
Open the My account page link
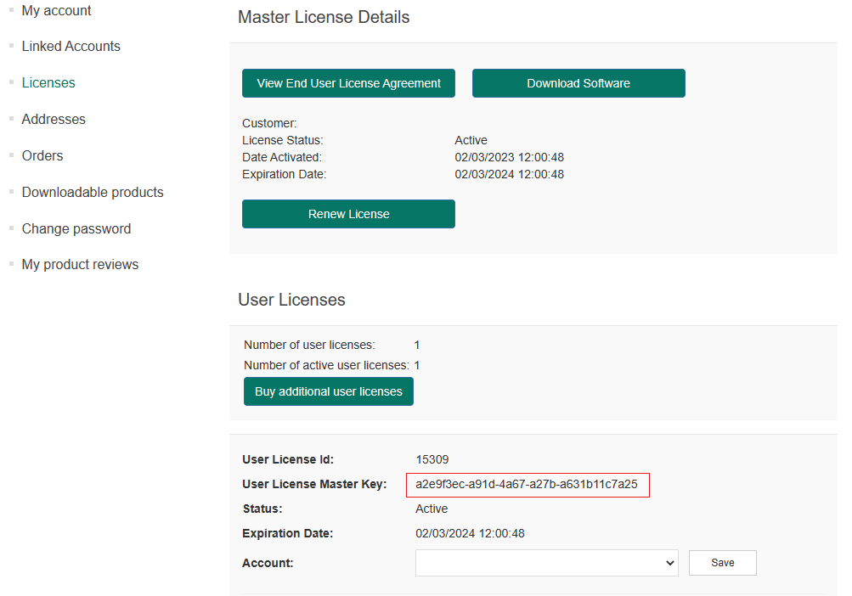[56, 11]
